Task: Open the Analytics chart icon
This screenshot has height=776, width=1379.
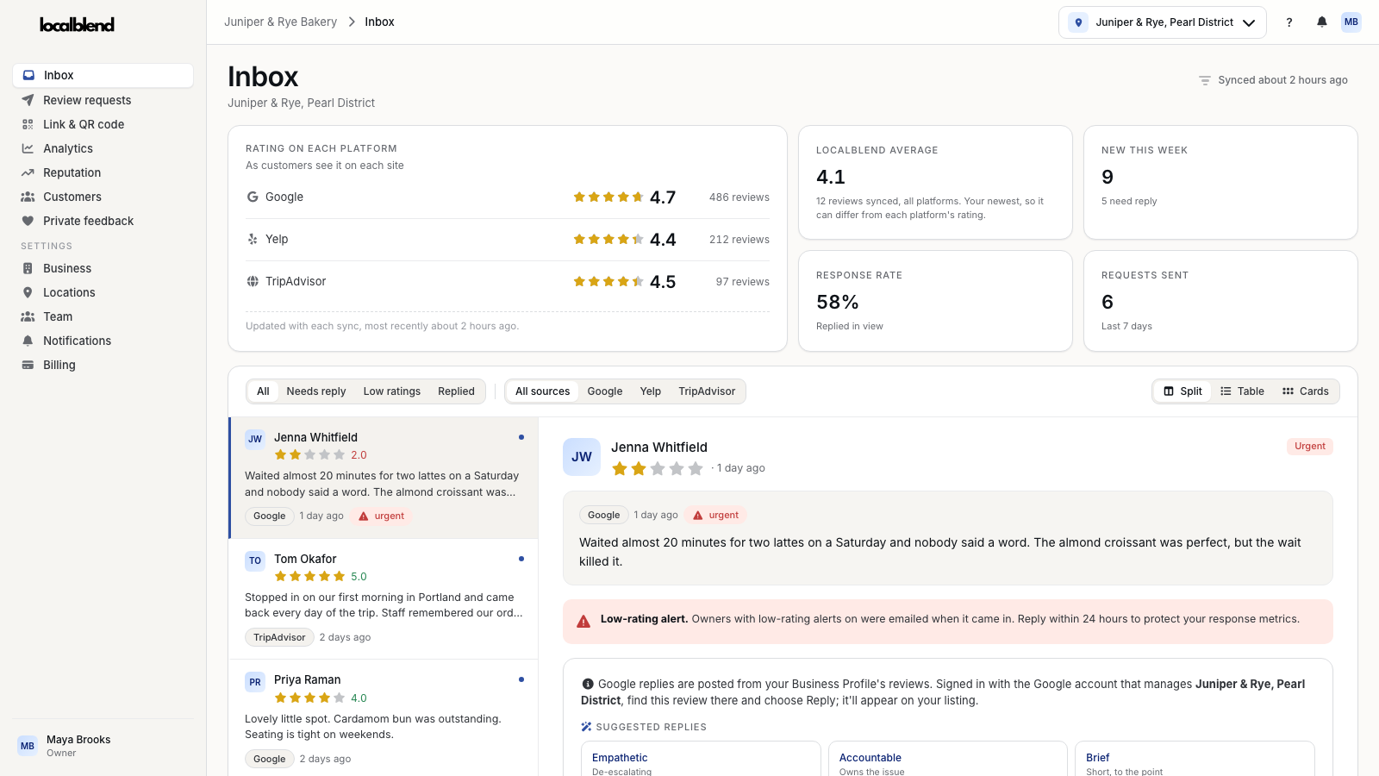Action: click(x=28, y=148)
